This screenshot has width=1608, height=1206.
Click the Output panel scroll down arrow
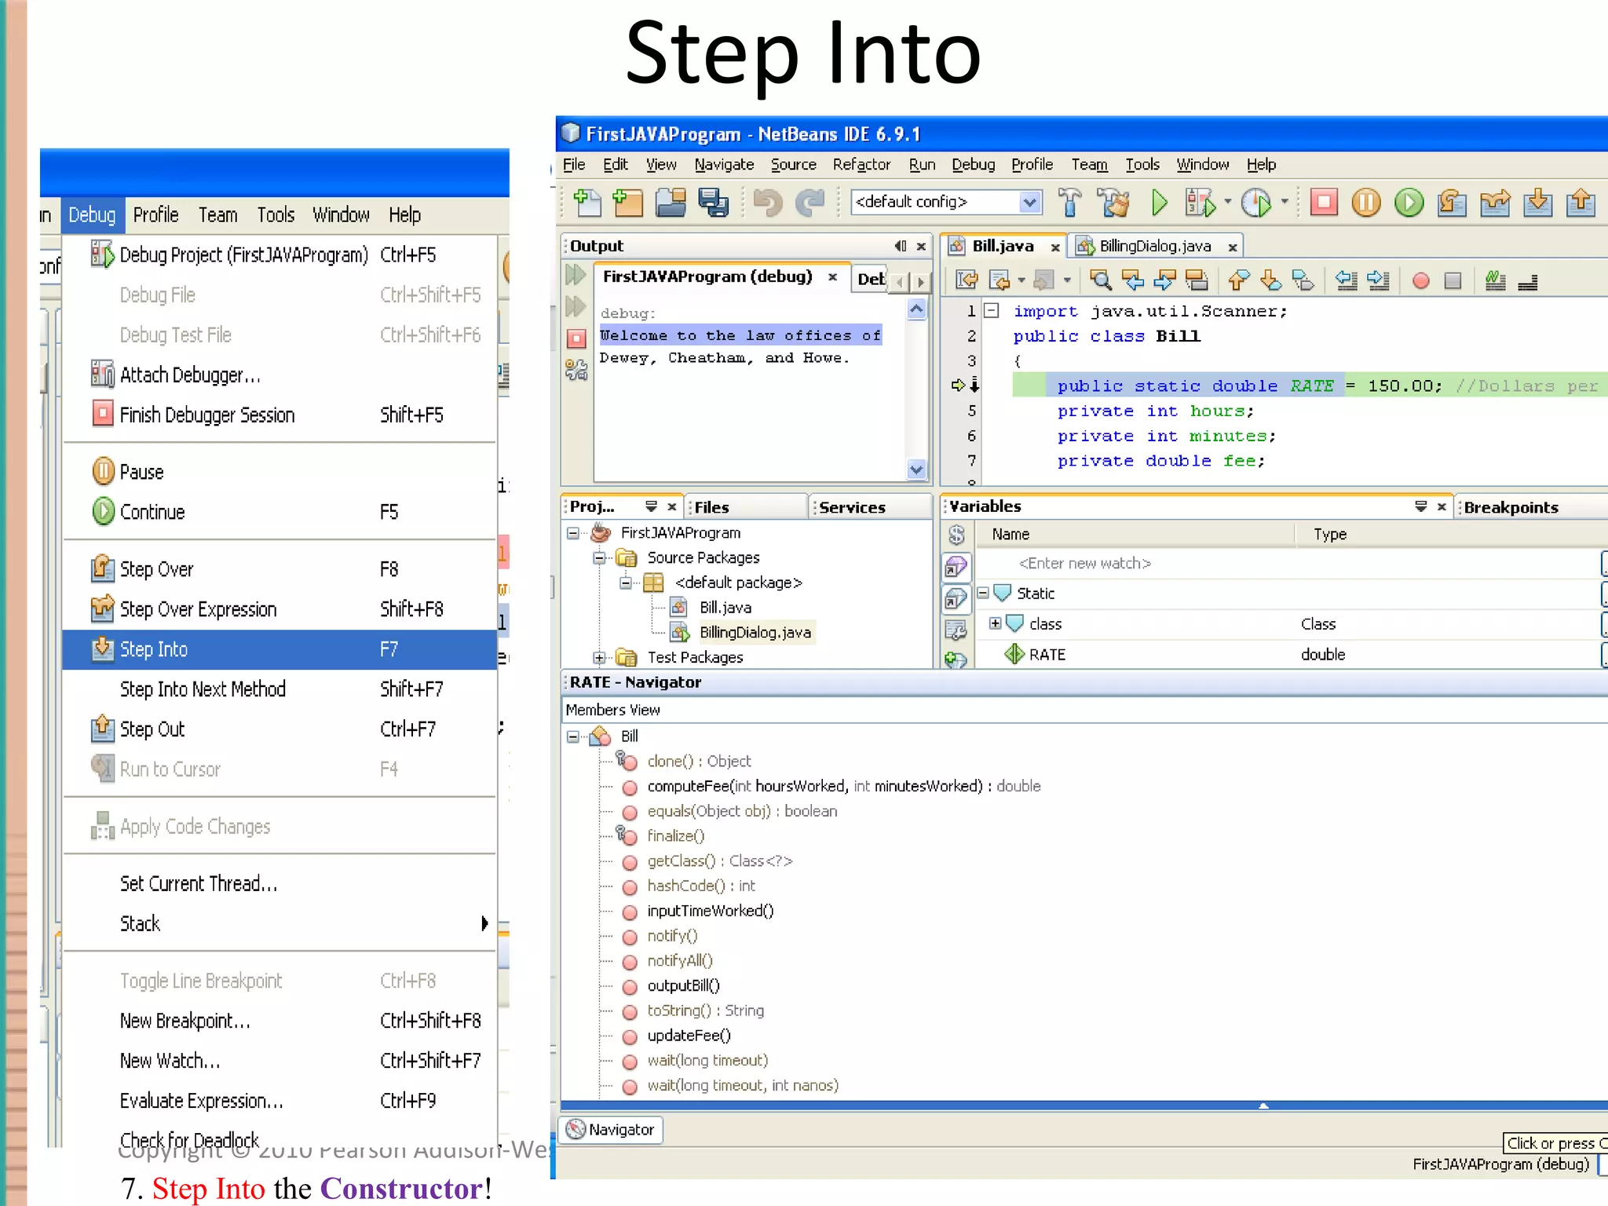[915, 470]
